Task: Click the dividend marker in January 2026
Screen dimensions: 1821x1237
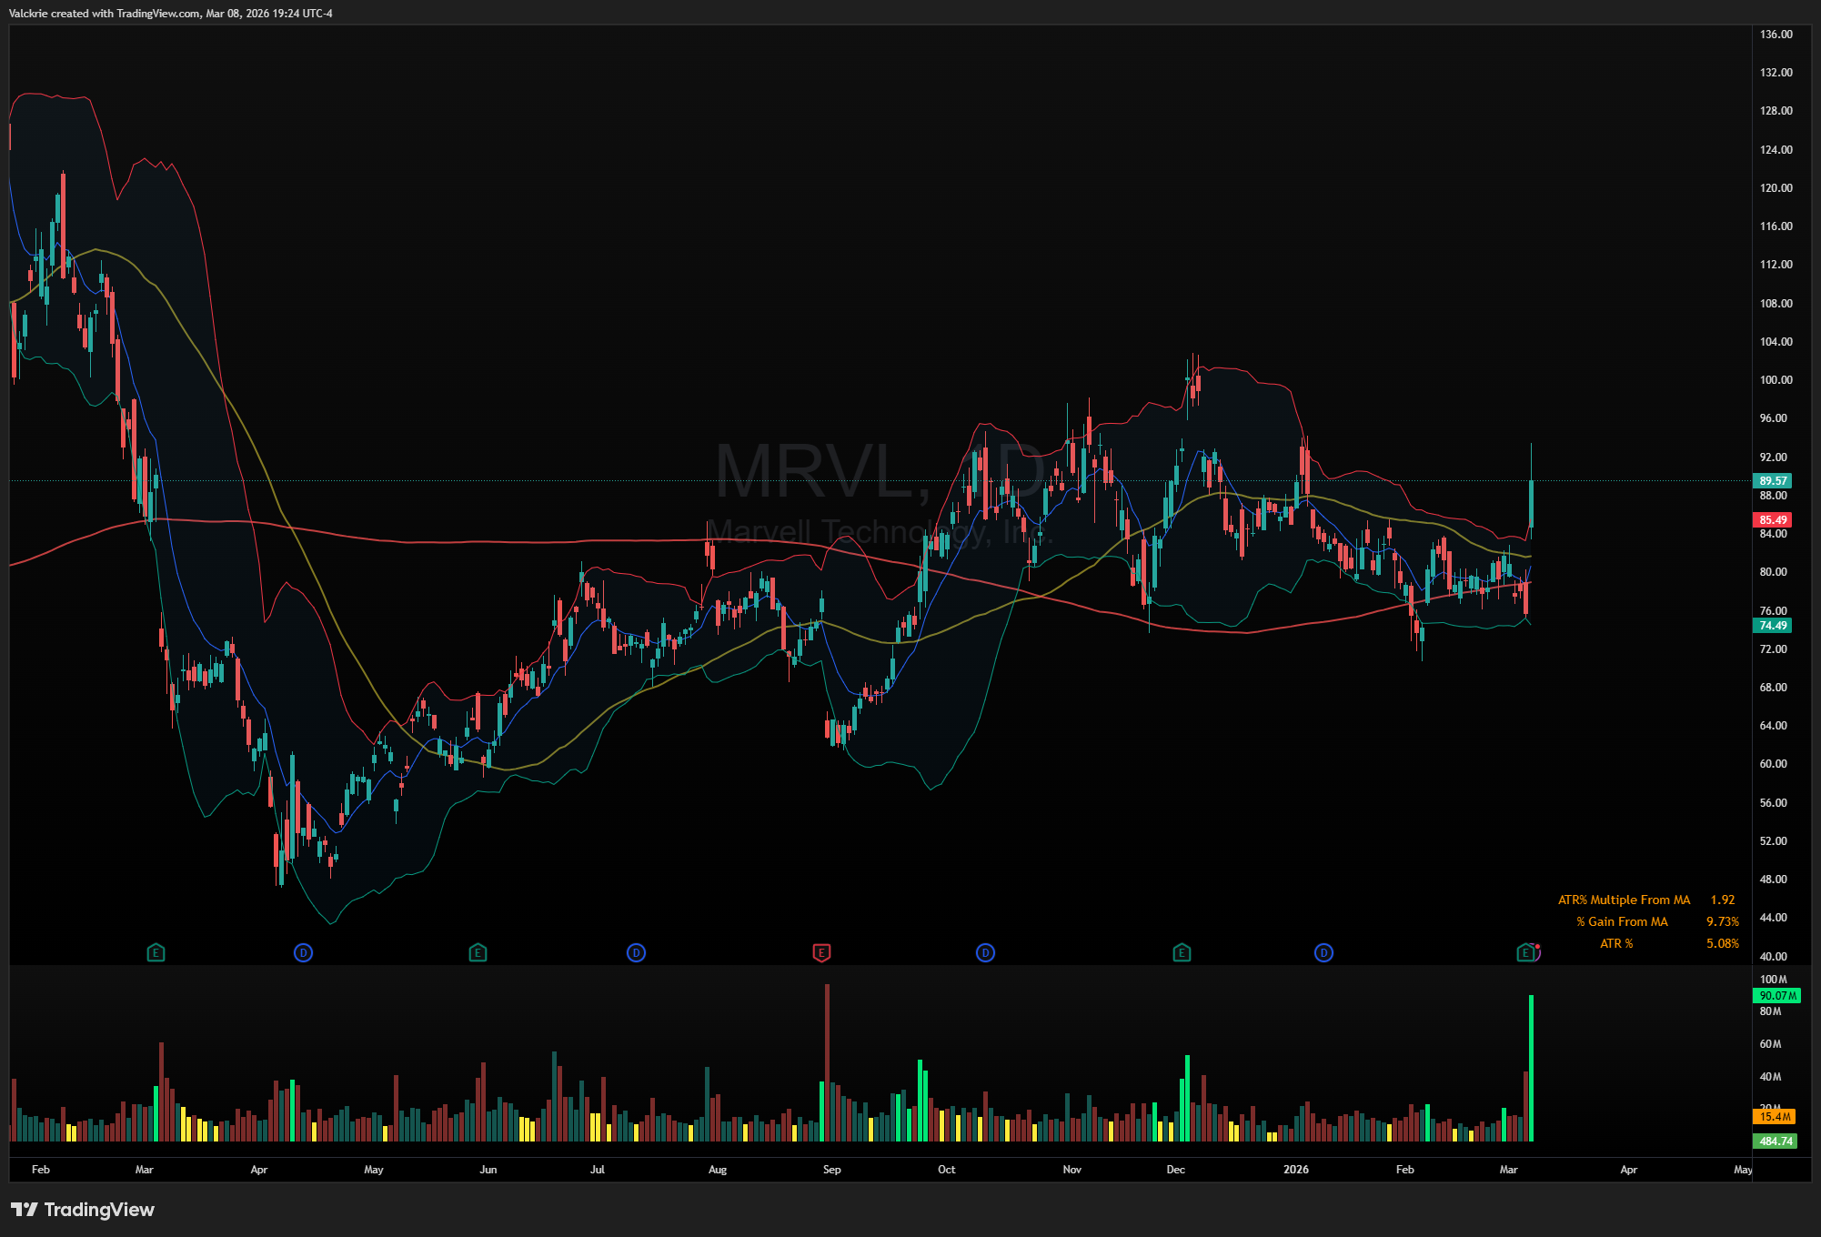Action: coord(1323,953)
